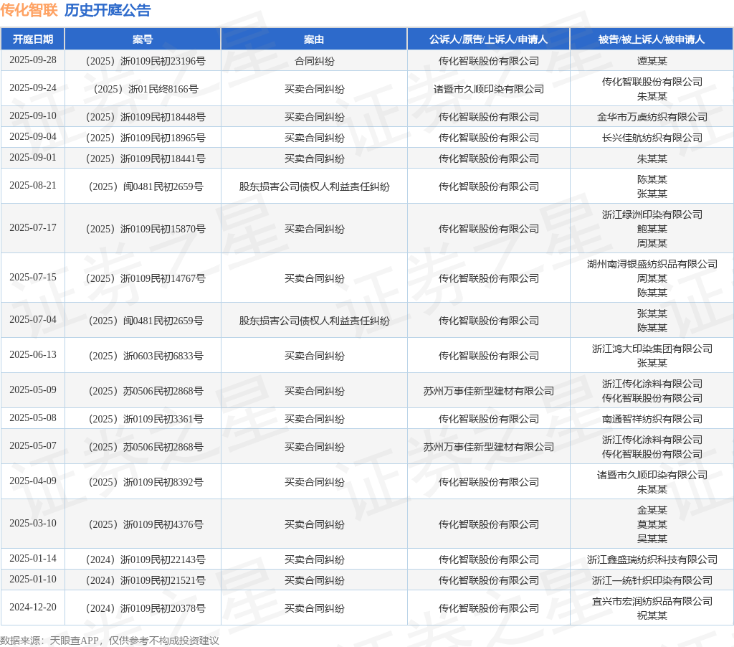Select date cell 2025-05-09
Viewport: 734px width, 647px height.
click(33, 389)
